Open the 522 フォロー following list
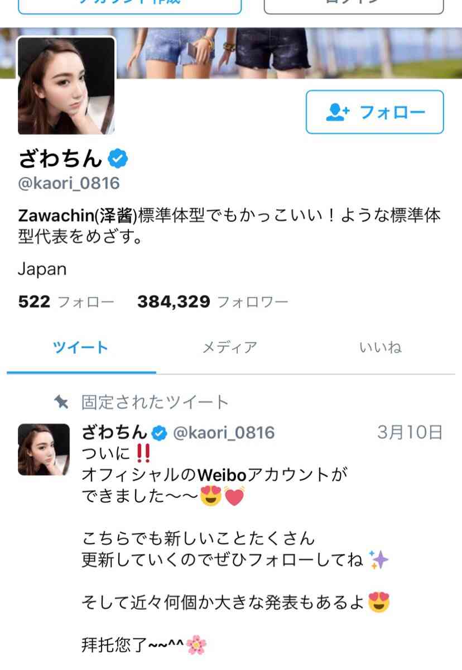This screenshot has height=670, width=462. [x=66, y=303]
